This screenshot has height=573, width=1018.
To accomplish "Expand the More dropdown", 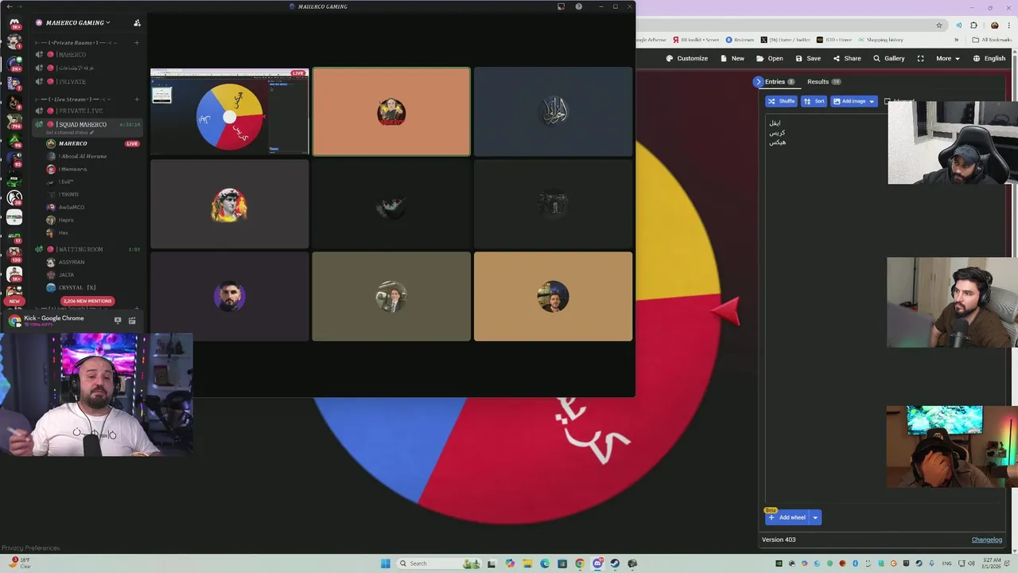I will 947,58.
